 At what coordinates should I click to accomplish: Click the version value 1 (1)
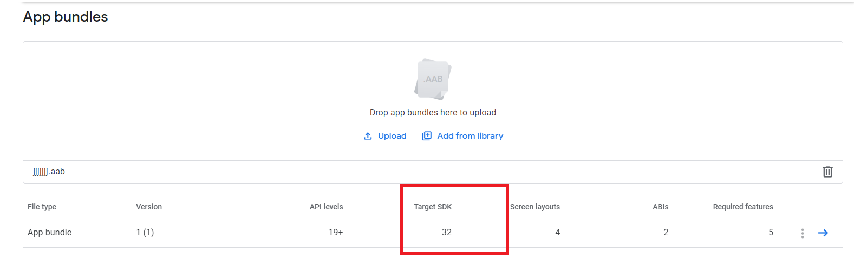coord(145,233)
